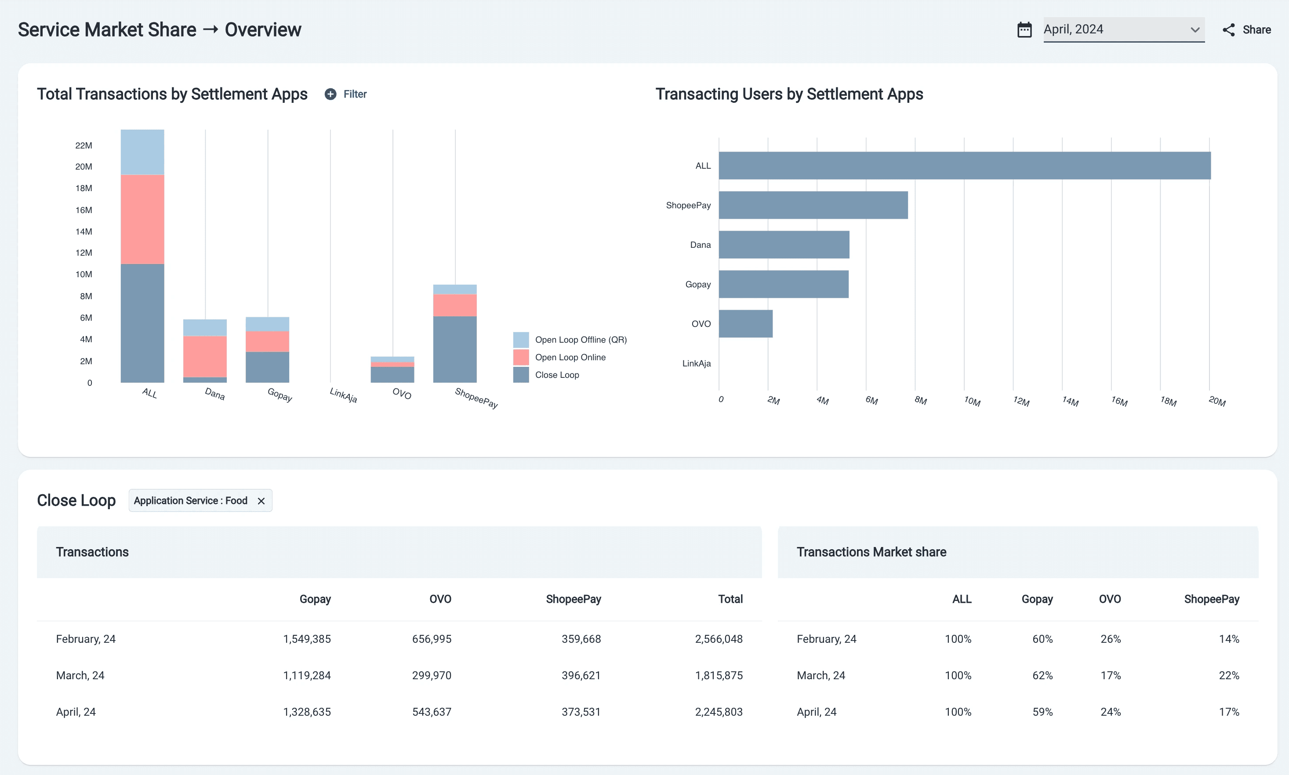The width and height of the screenshot is (1289, 775).
Task: Remove the Application Service : Food filter
Action: [261, 501]
